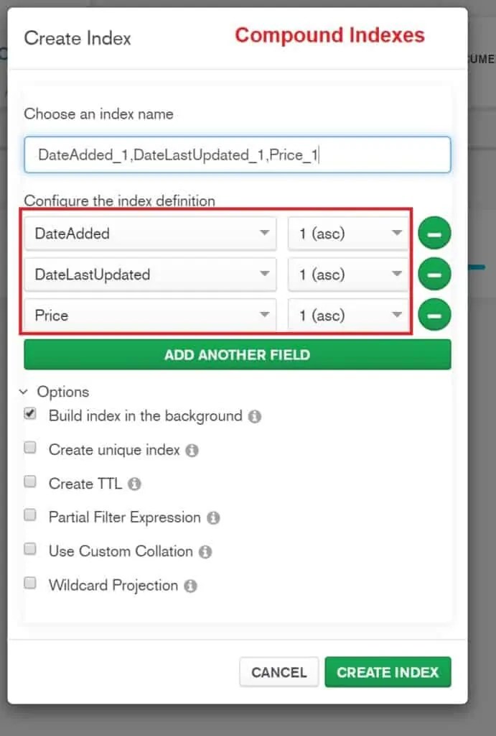Viewport: 496px width, 736px height.
Task: Disable Build index in the background
Action: pyautogui.click(x=29, y=413)
